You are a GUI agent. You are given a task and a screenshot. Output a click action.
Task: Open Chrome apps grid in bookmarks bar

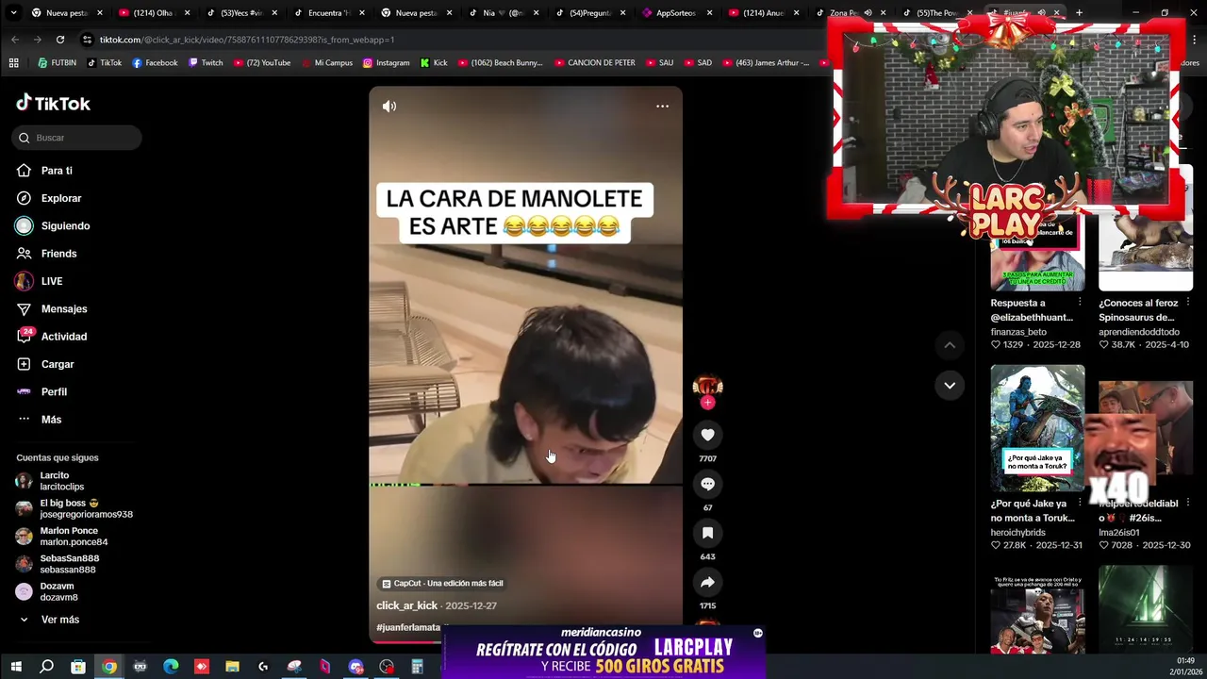pos(13,63)
